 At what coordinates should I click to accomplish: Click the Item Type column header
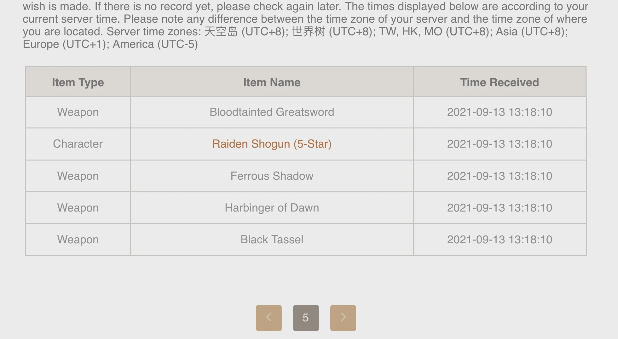(x=78, y=82)
